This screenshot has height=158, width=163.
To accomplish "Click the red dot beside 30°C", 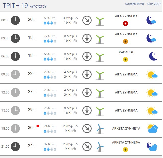I will click(38, 126).
